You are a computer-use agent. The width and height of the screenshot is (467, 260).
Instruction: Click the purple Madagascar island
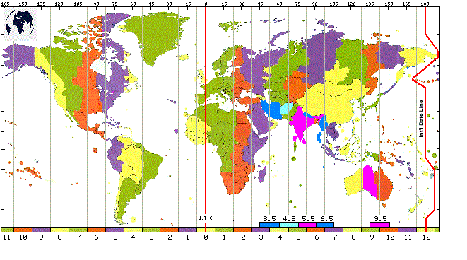262,175
